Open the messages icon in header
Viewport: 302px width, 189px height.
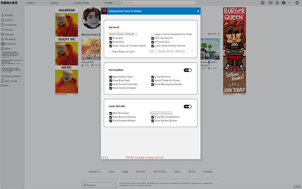pos(270,3)
